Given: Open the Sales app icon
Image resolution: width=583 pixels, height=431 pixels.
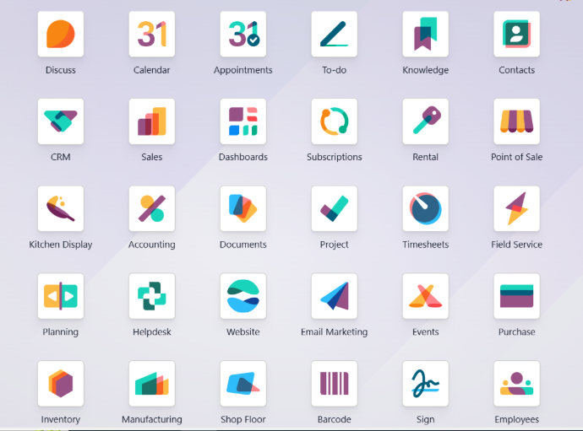Looking at the screenshot, I should [152, 121].
